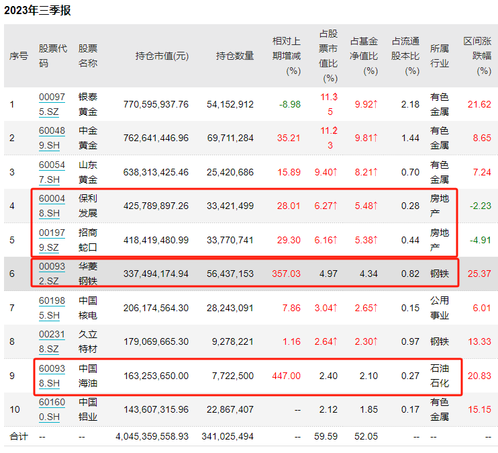
Task: Click the 区间涨跌幅(%) column header
Action: pos(477,56)
